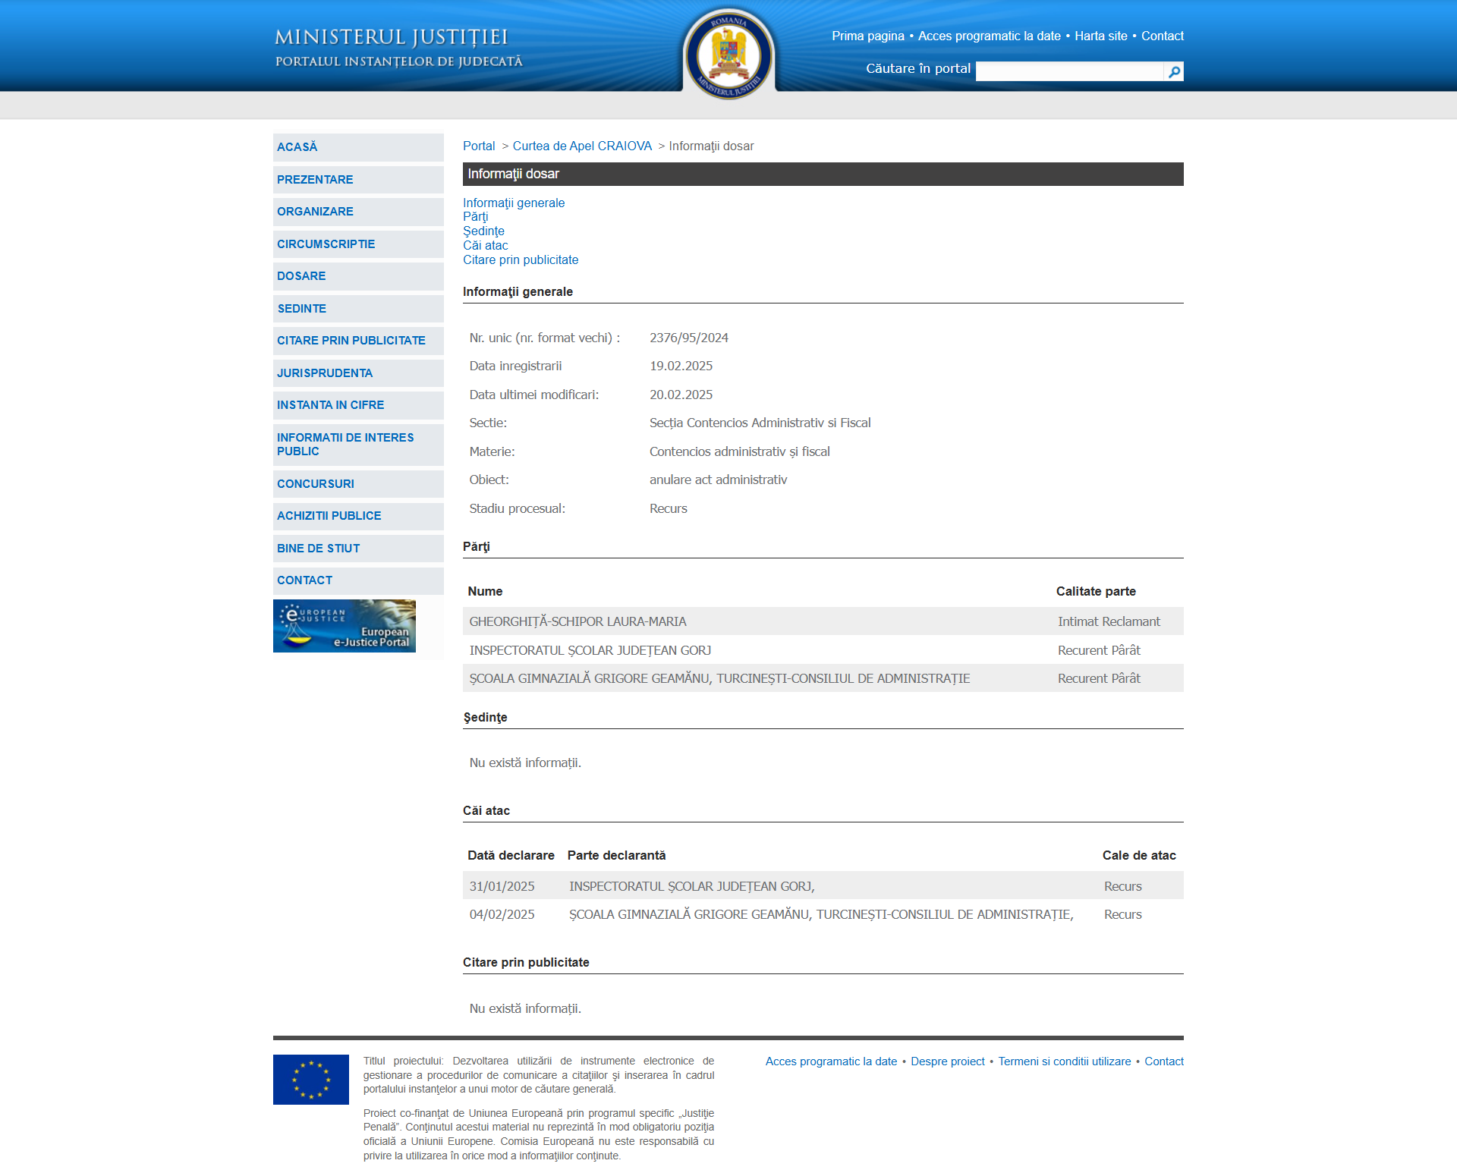
Task: Click the Cale de atac column header
Action: [1139, 855]
